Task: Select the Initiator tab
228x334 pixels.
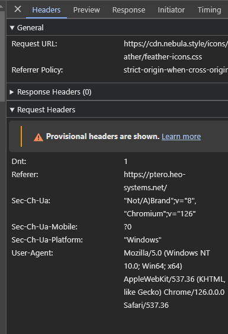Action: 171,10
